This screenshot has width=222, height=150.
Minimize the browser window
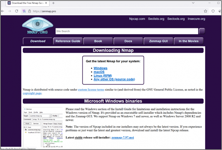(210, 3)
